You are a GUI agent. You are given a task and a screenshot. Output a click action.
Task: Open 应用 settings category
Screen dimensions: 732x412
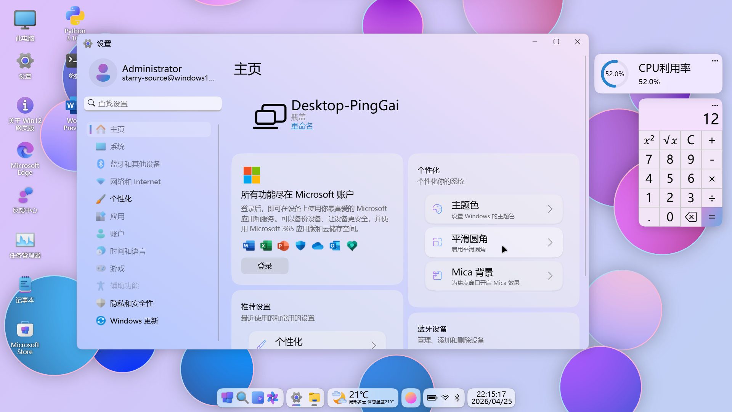point(149,216)
